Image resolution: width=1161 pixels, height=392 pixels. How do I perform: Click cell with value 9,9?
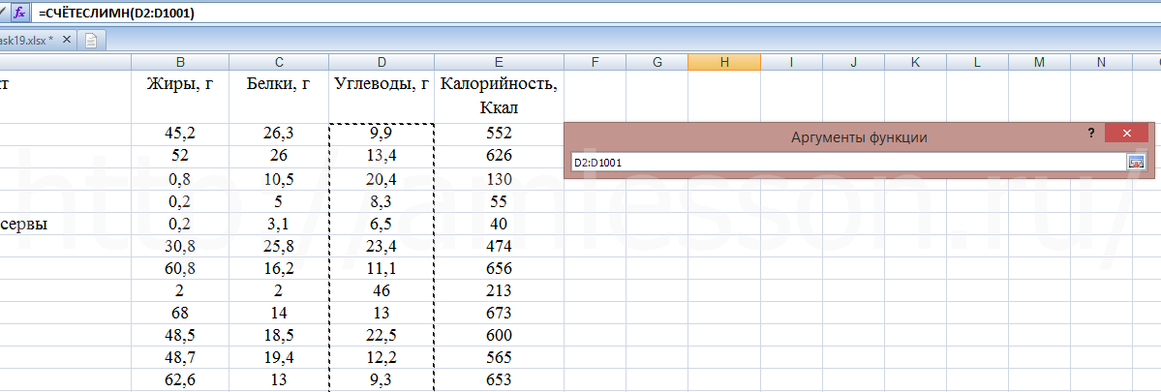click(382, 134)
